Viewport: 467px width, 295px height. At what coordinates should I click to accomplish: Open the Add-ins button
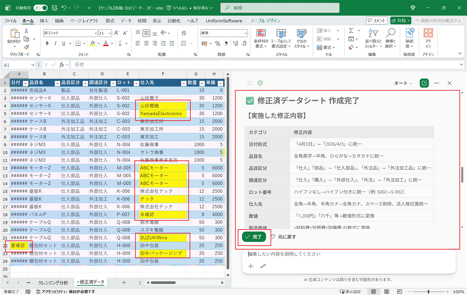tap(428, 39)
